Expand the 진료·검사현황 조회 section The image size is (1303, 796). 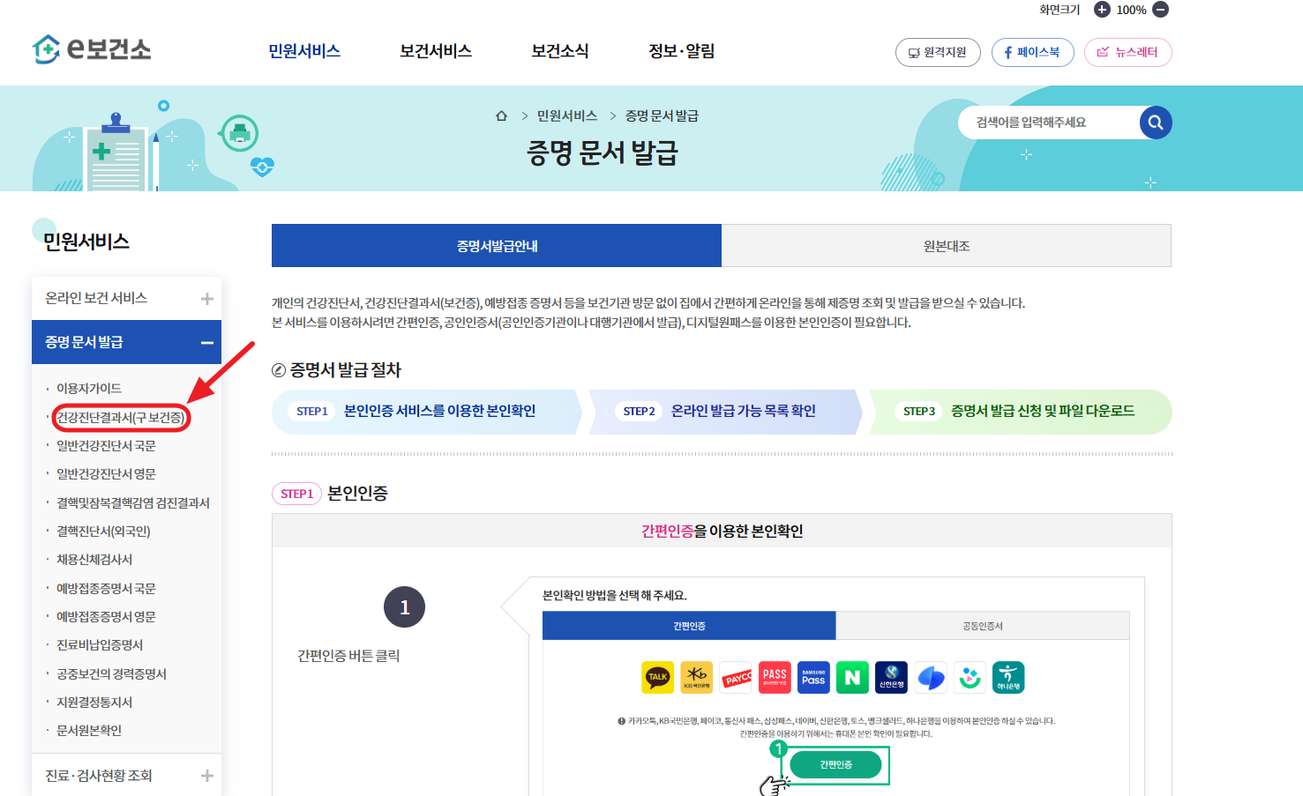pyautogui.click(x=206, y=775)
